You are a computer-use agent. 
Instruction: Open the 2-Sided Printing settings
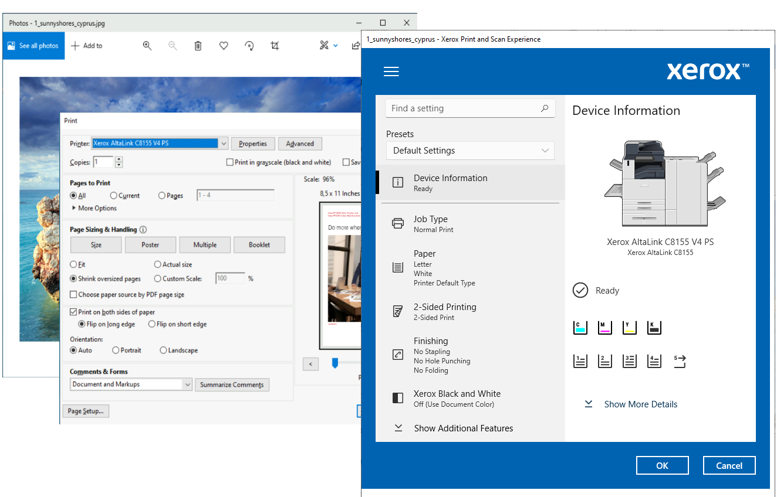(470, 312)
